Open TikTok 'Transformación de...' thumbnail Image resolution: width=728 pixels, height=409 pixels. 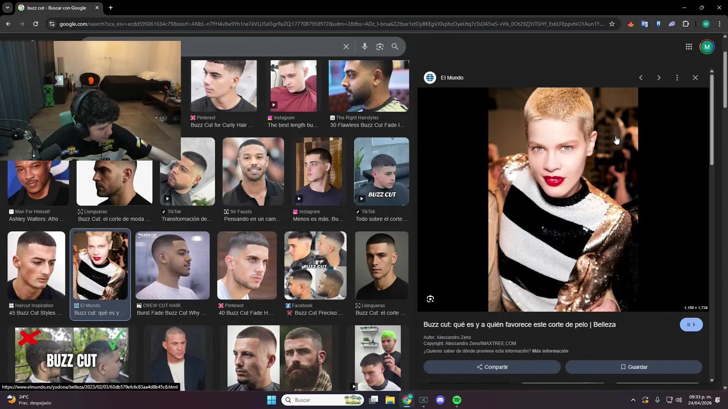click(x=188, y=172)
